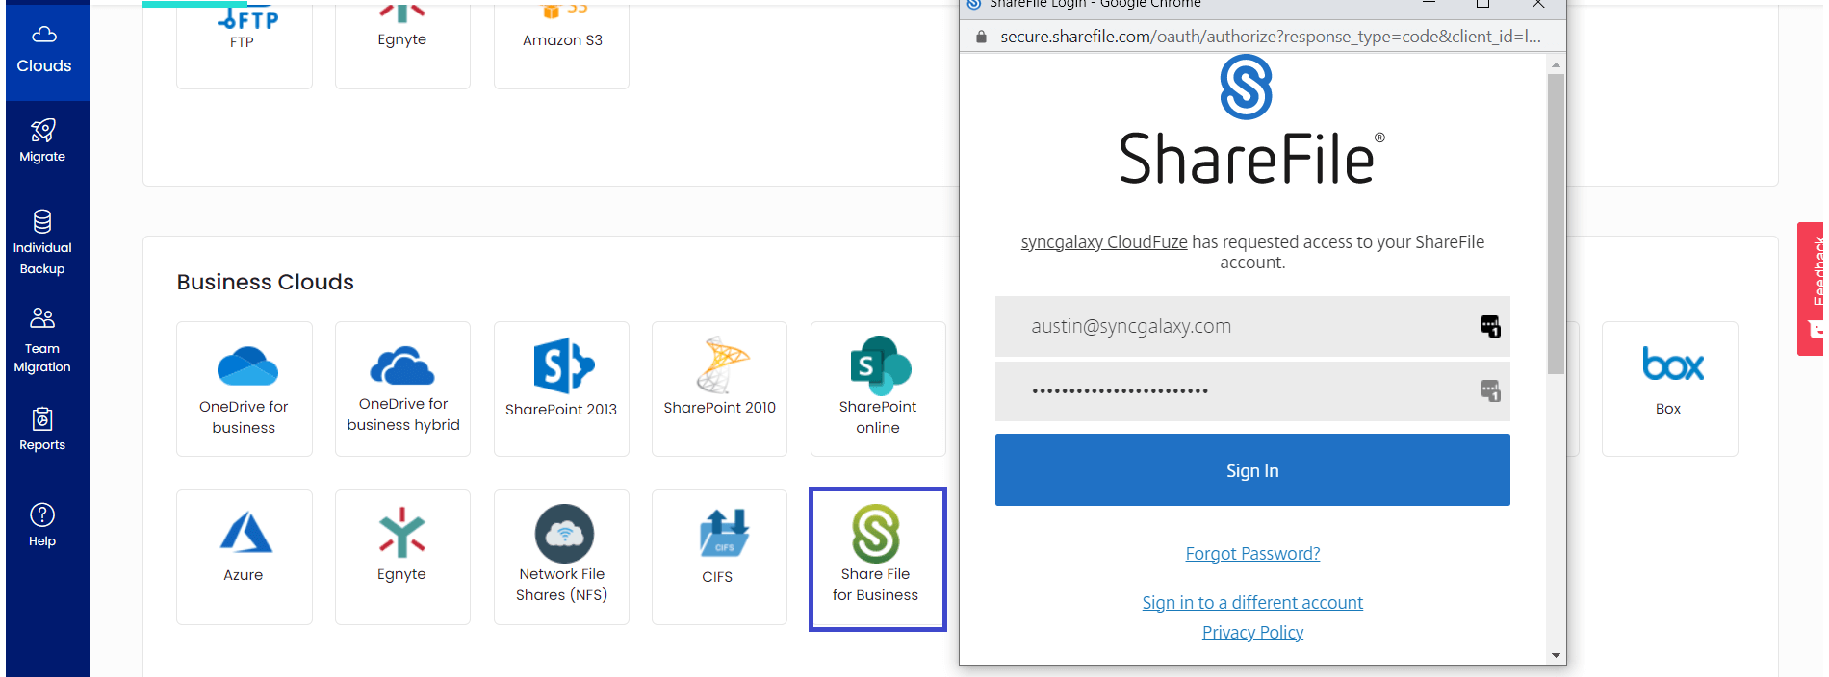
Task: Click the popup scrollbar up arrow
Action: (1556, 65)
